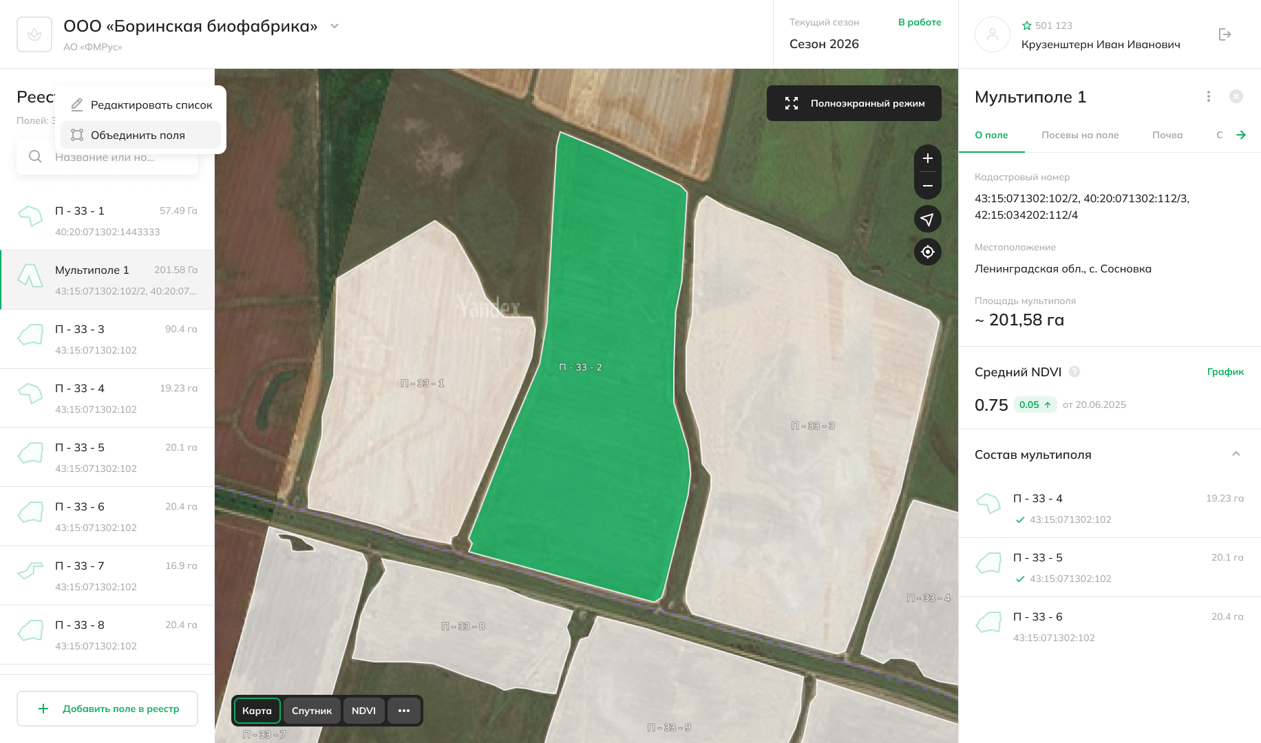Screen dimensions: 1261x743
Task: Click the navigation arrow map icon
Action: (x=928, y=219)
